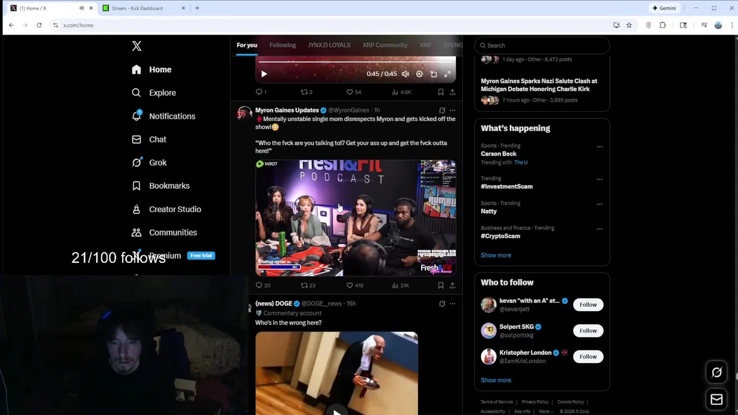This screenshot has height=415, width=738.
Task: Open more options for Carson Beck trend
Action: 600,146
